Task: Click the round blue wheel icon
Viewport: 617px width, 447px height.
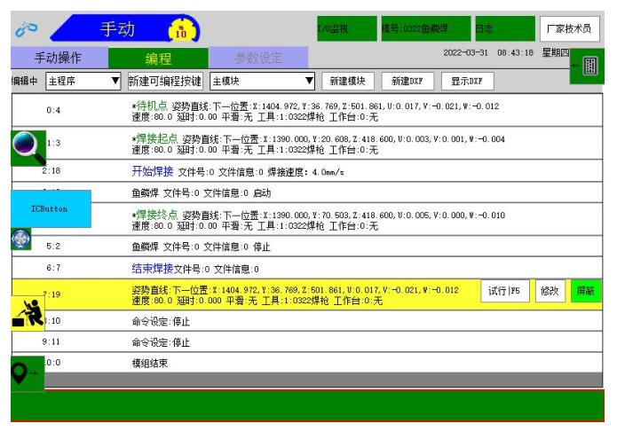Action: pos(20,239)
